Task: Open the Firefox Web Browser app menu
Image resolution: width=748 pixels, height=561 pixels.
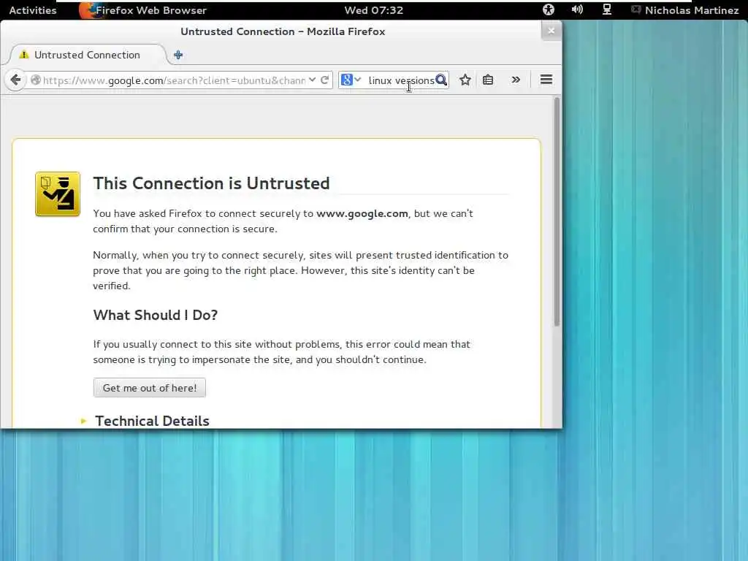Action: pyautogui.click(x=143, y=10)
